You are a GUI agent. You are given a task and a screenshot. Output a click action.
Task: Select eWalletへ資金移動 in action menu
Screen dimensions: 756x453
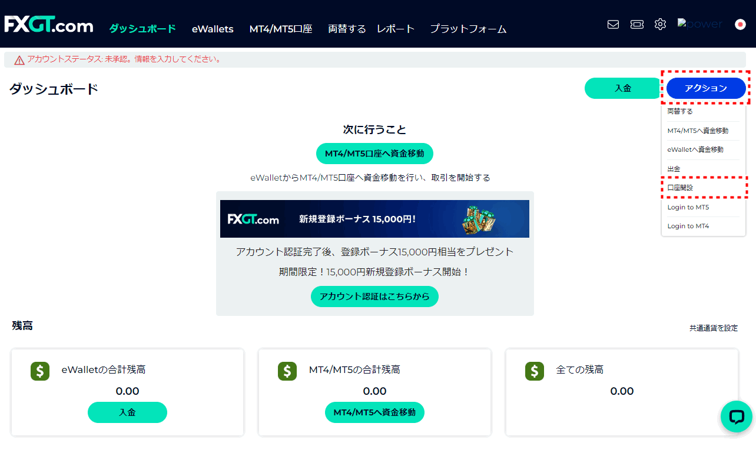(695, 149)
